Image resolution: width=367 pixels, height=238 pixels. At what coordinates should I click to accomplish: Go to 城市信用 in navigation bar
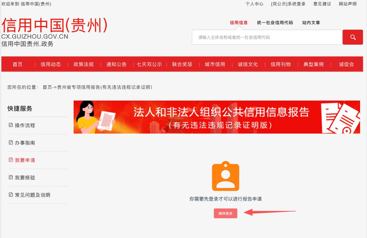point(215,64)
